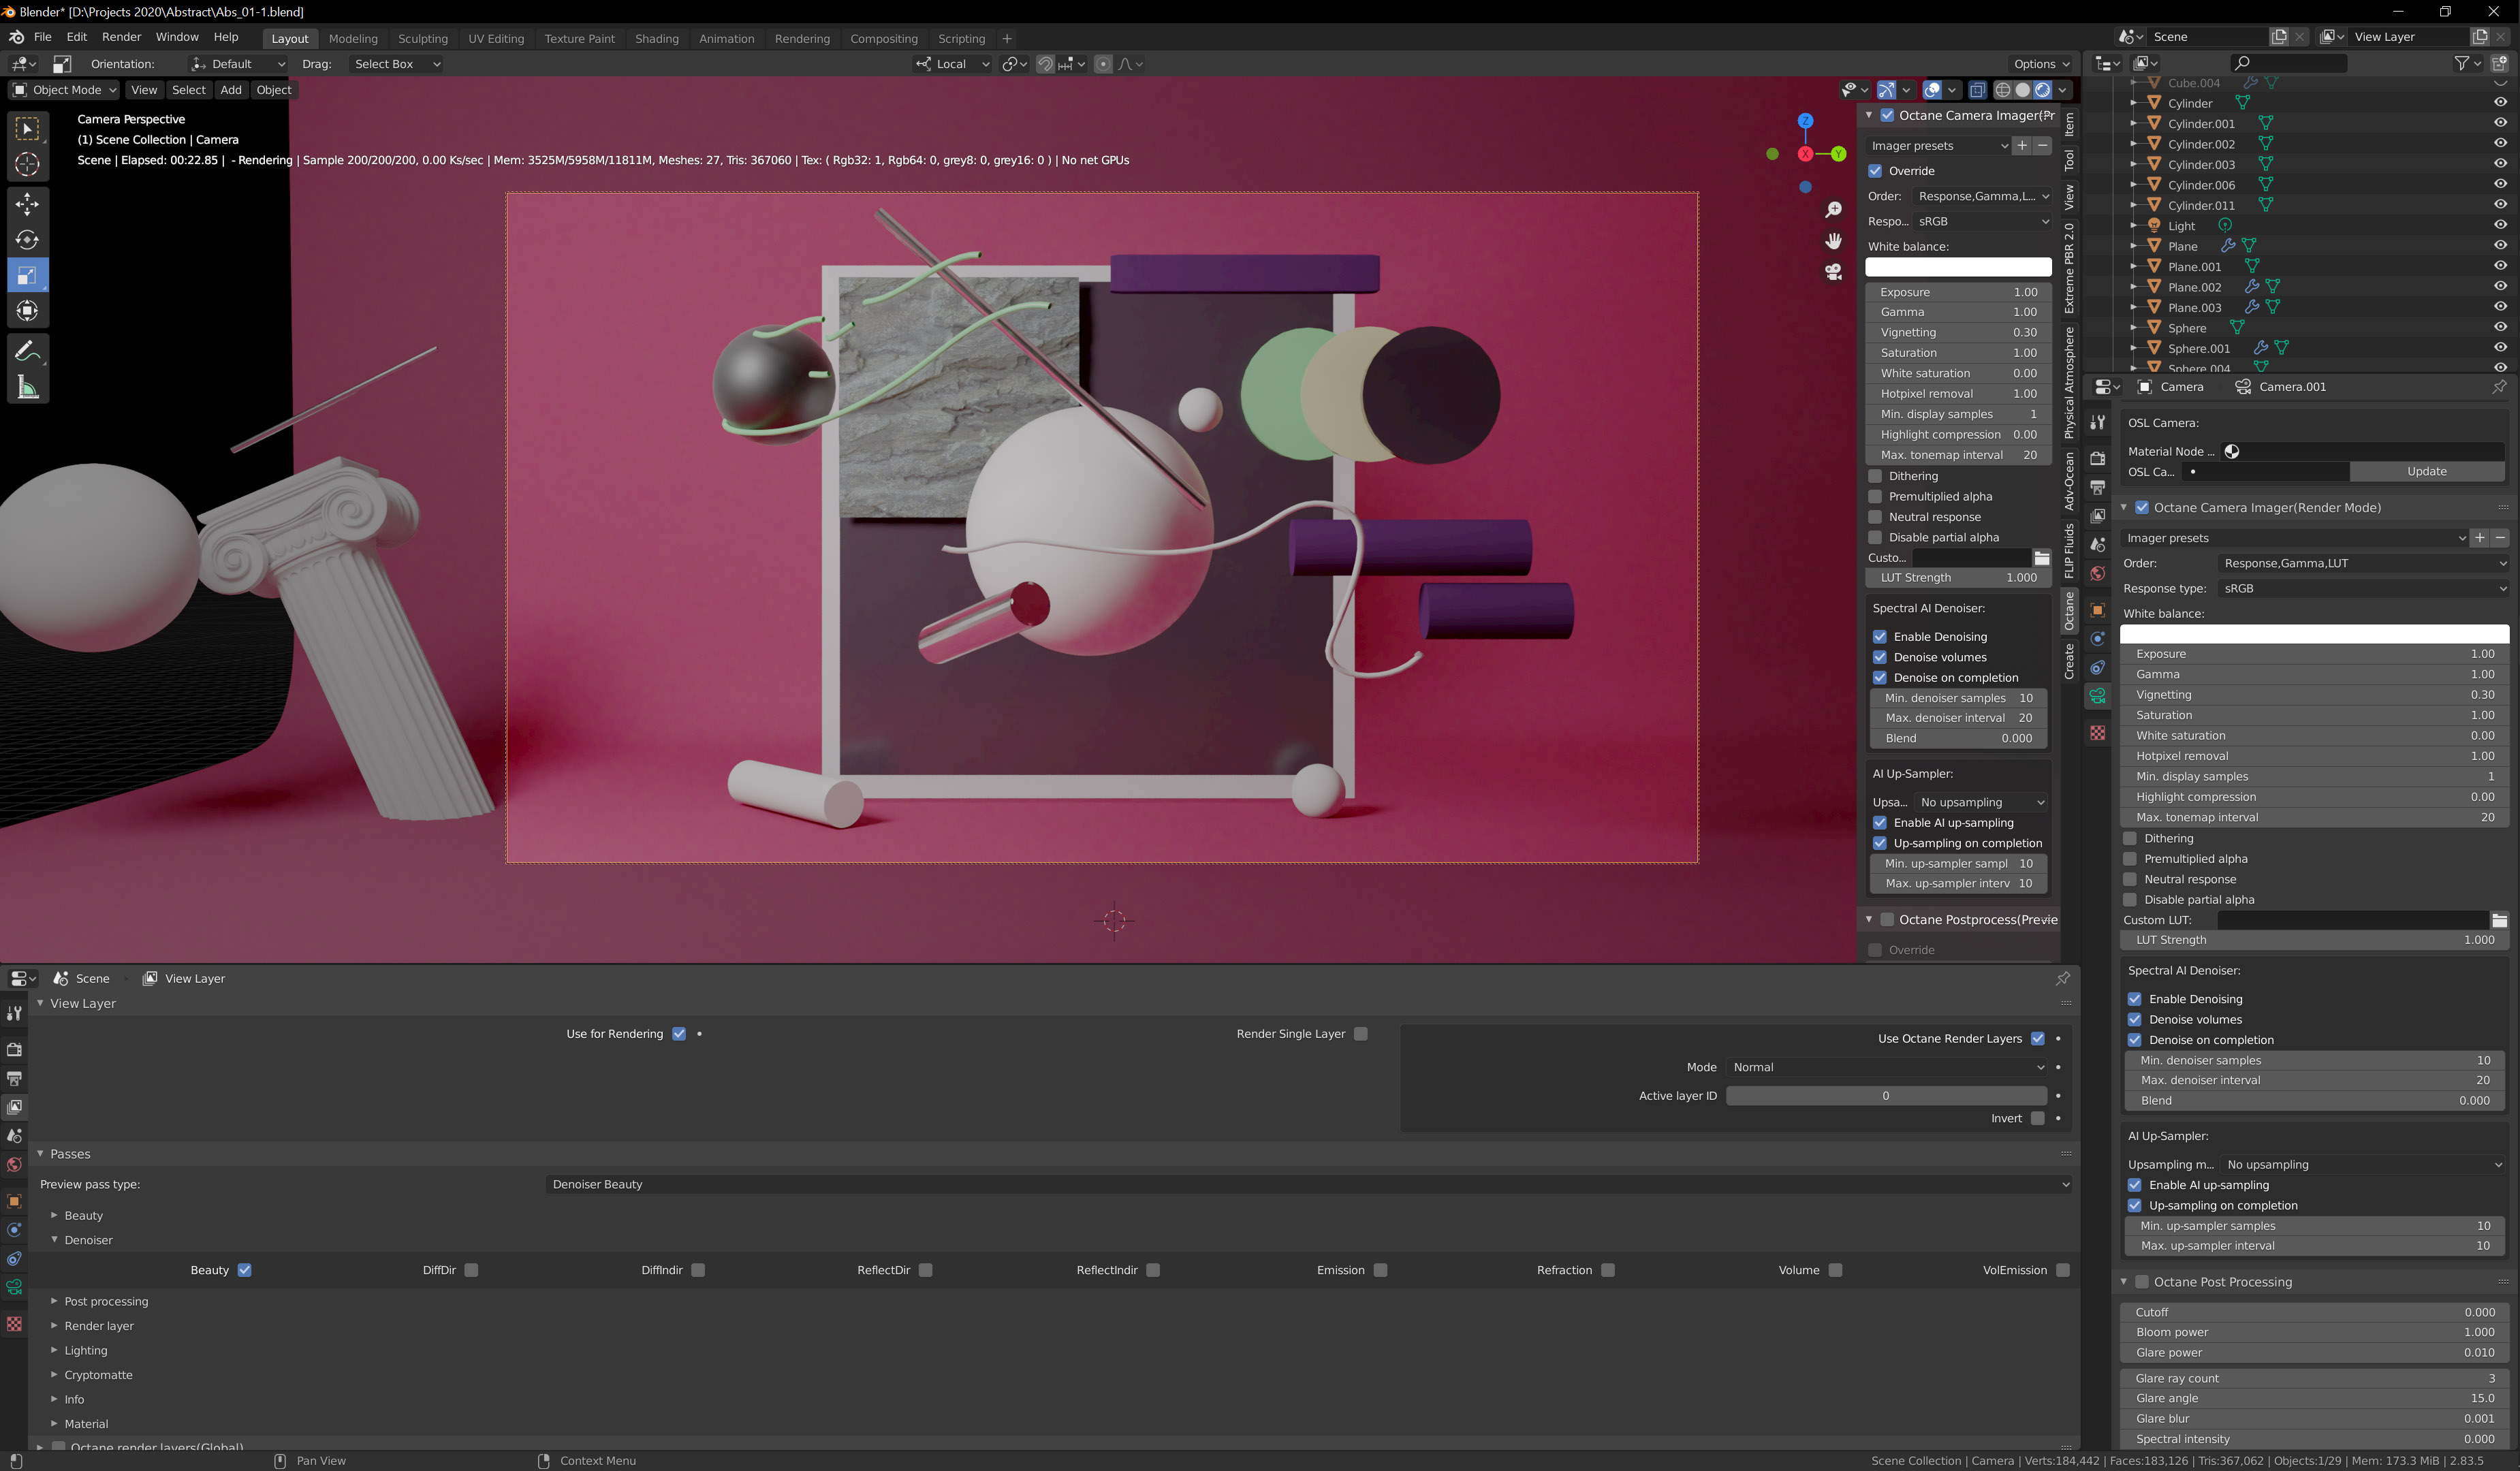Screen dimensions: 2520x1471
Task: Select the Move tool in toolbar
Action: (27, 204)
